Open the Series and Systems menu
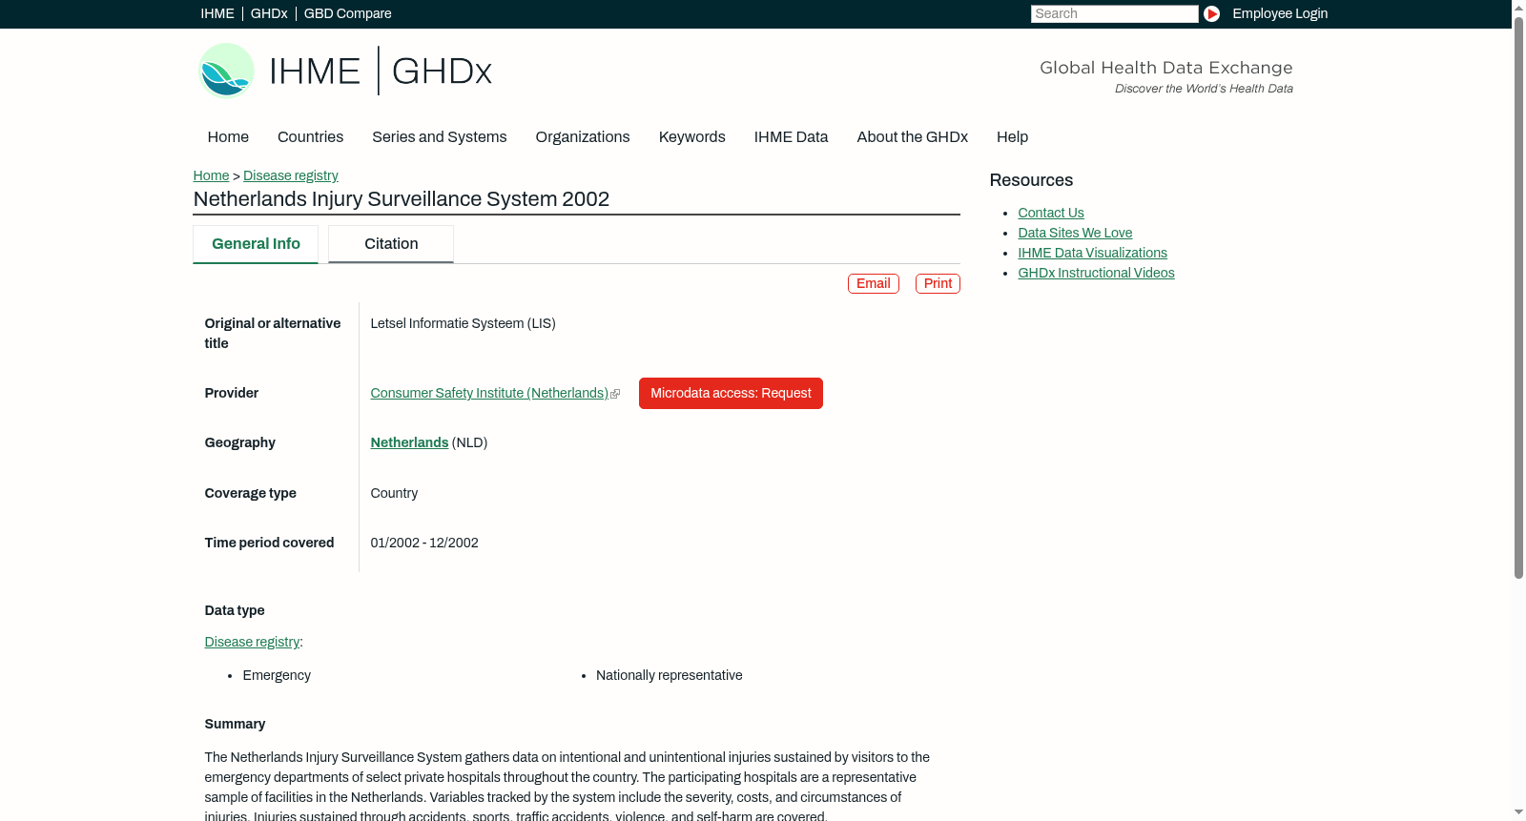Viewport: 1526px width, 821px height. [x=440, y=137]
